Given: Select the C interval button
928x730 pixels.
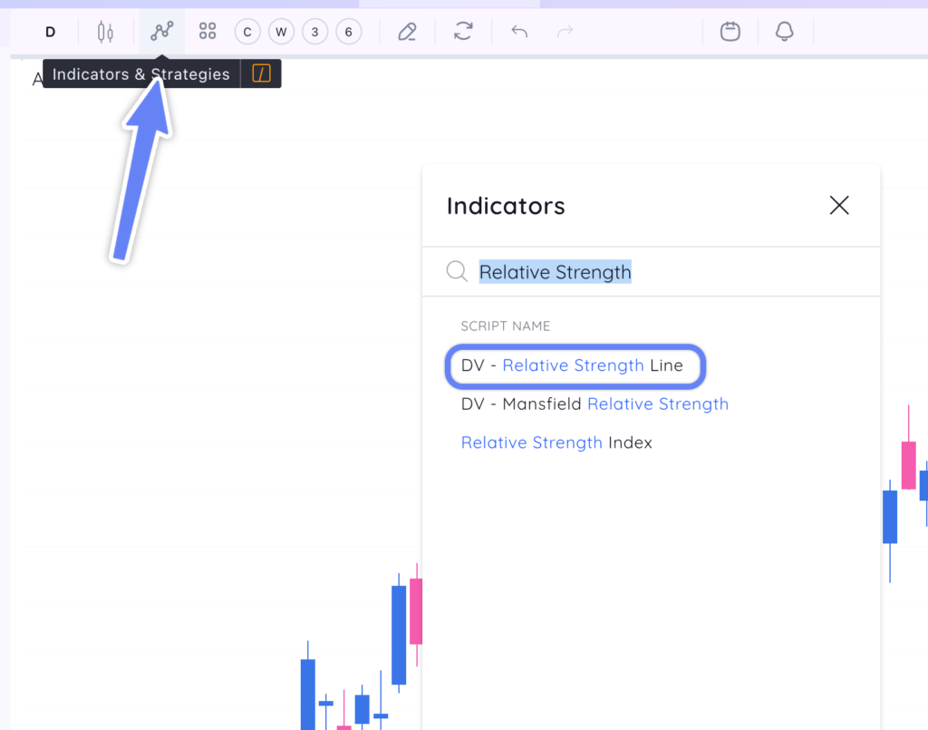Looking at the screenshot, I should click(x=246, y=31).
